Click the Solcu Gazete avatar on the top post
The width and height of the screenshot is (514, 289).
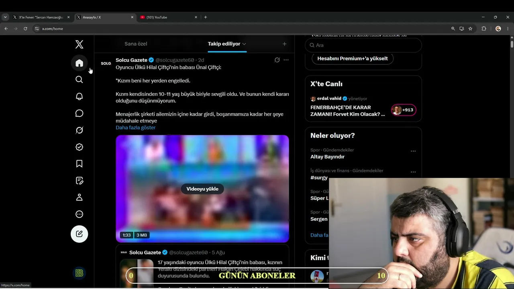pos(106,63)
